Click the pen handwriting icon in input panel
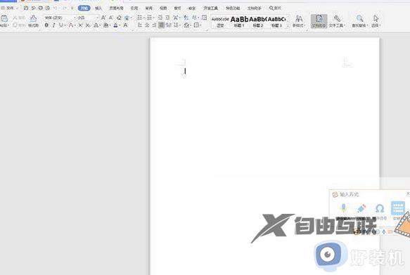The height and width of the screenshot is (275, 410). pos(361,208)
